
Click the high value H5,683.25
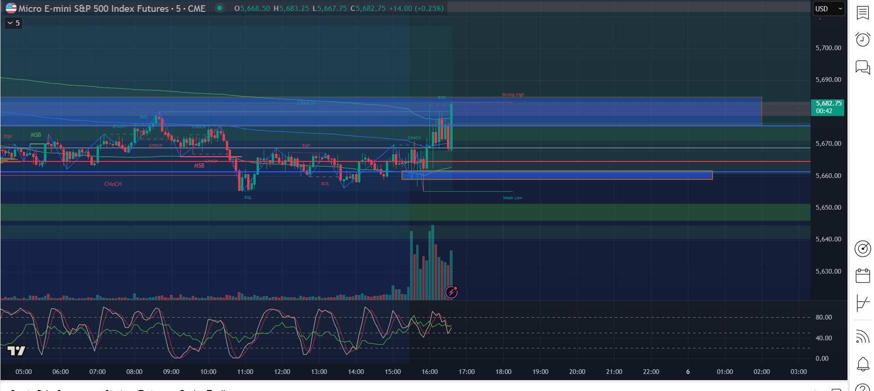[x=291, y=9]
